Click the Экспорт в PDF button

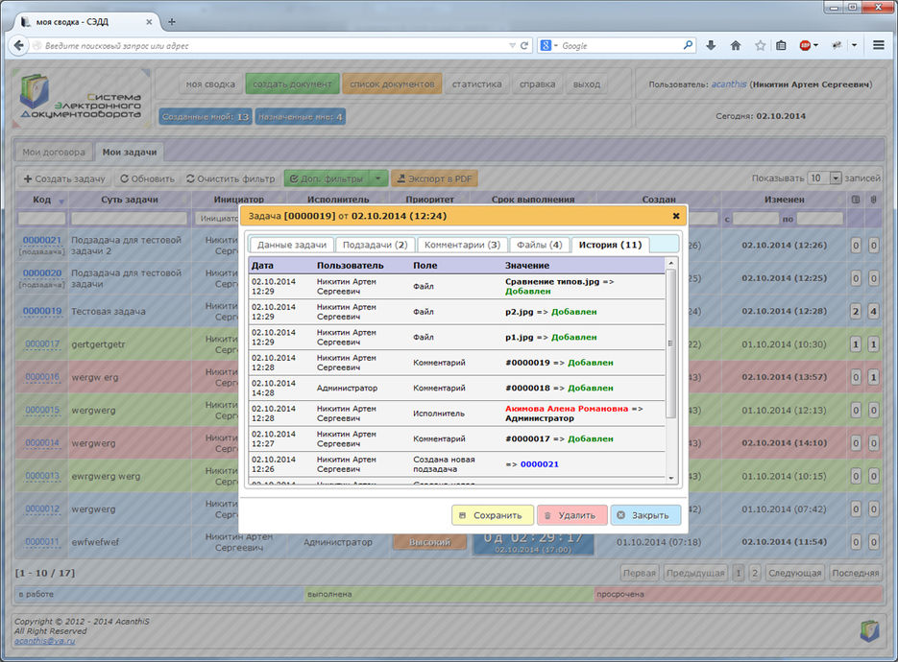pos(435,178)
